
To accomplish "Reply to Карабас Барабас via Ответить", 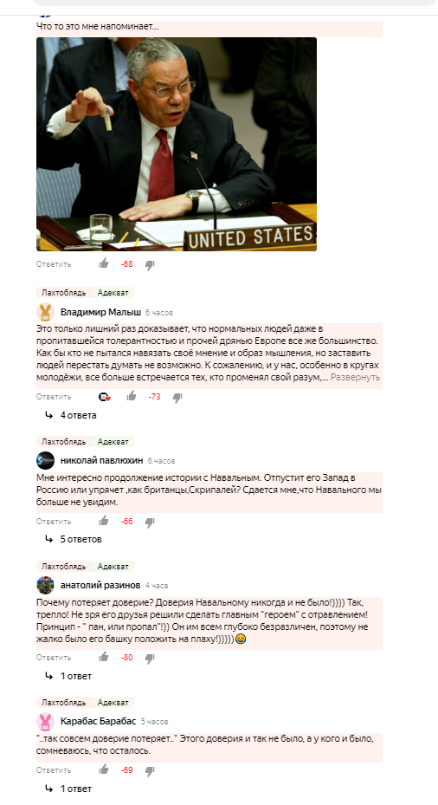I will 54,770.
